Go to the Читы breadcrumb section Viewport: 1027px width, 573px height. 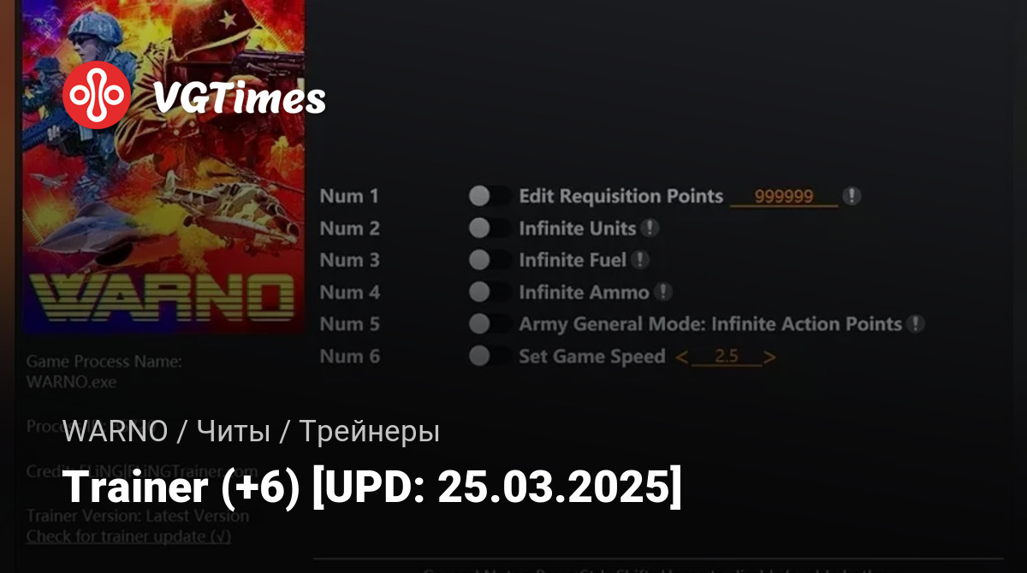tap(233, 432)
